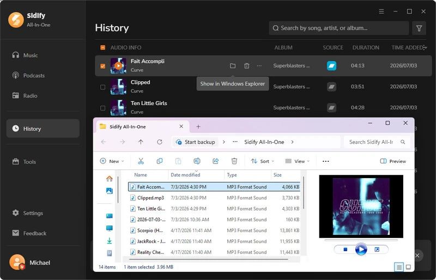Select the Scorpio (H... file
The height and width of the screenshot is (280, 436).
[x=214, y=230]
